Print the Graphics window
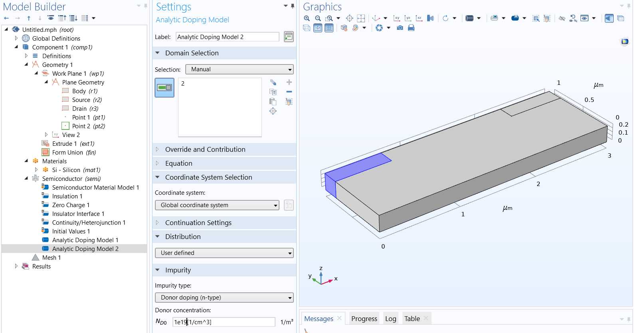This screenshot has height=333, width=634. click(x=411, y=28)
